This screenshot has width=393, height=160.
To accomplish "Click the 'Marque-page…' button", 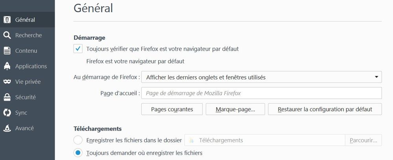I will coord(235,109).
